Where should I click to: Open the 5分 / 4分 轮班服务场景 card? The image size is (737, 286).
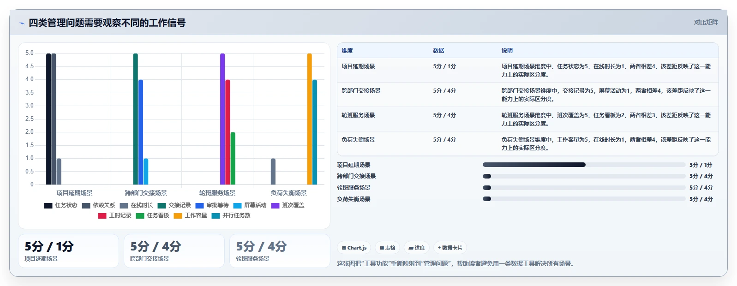280,251
